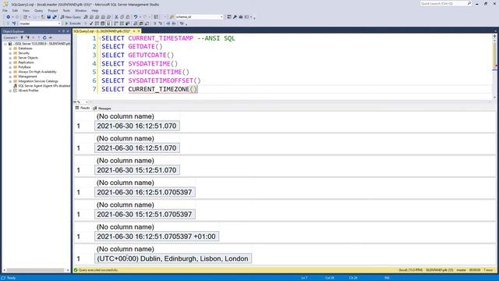Click the GETUTCDATE text on line 3
This screenshot has width=499, height=281.
tap(147, 55)
